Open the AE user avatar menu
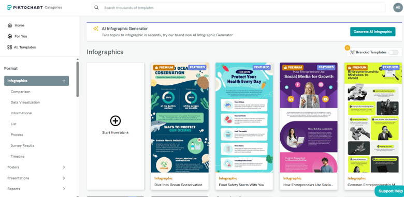 (398, 7)
